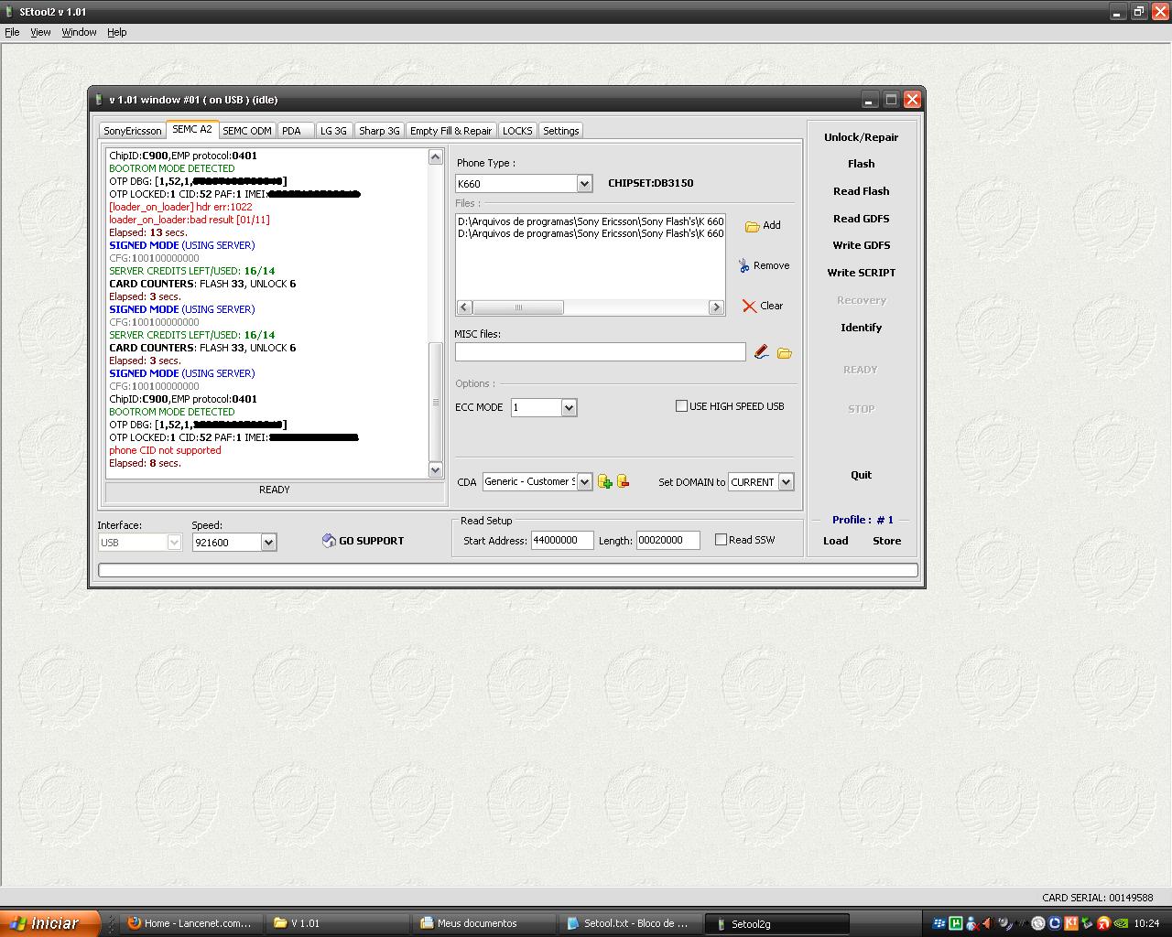Click the Files list horizontal scrollbar thumb
Image resolution: width=1172 pixels, height=937 pixels.
518,307
